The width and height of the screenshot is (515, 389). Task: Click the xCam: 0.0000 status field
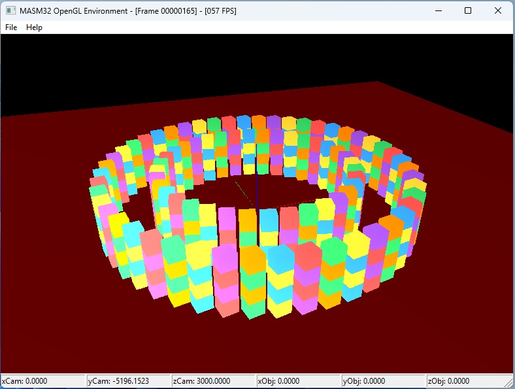(43, 381)
